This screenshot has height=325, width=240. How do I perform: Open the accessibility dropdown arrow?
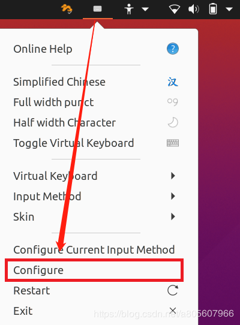click(145, 10)
